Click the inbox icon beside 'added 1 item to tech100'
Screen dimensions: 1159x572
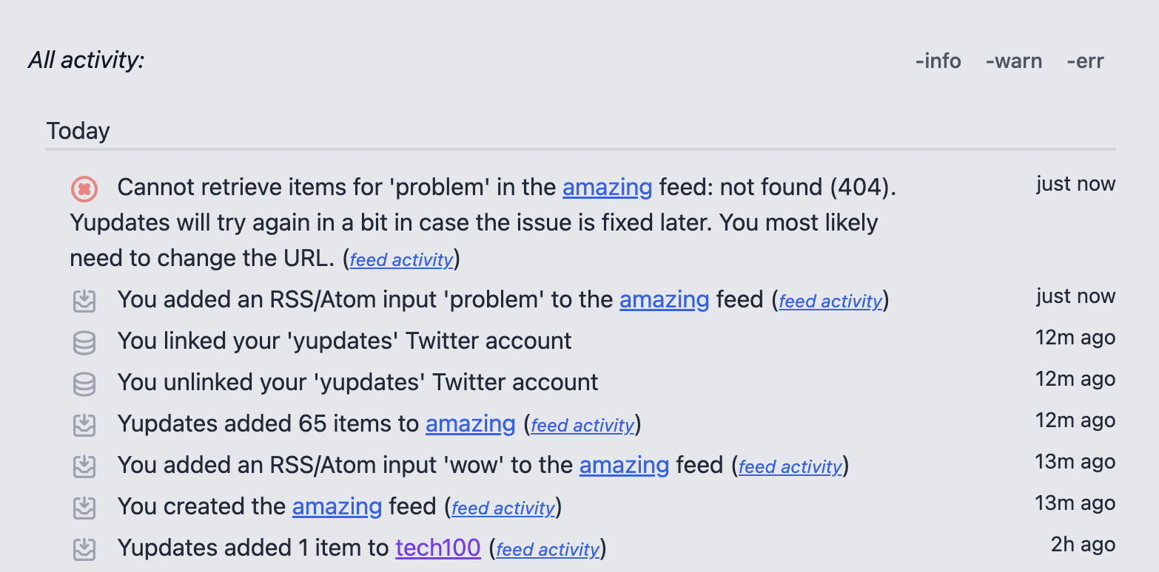click(x=84, y=549)
